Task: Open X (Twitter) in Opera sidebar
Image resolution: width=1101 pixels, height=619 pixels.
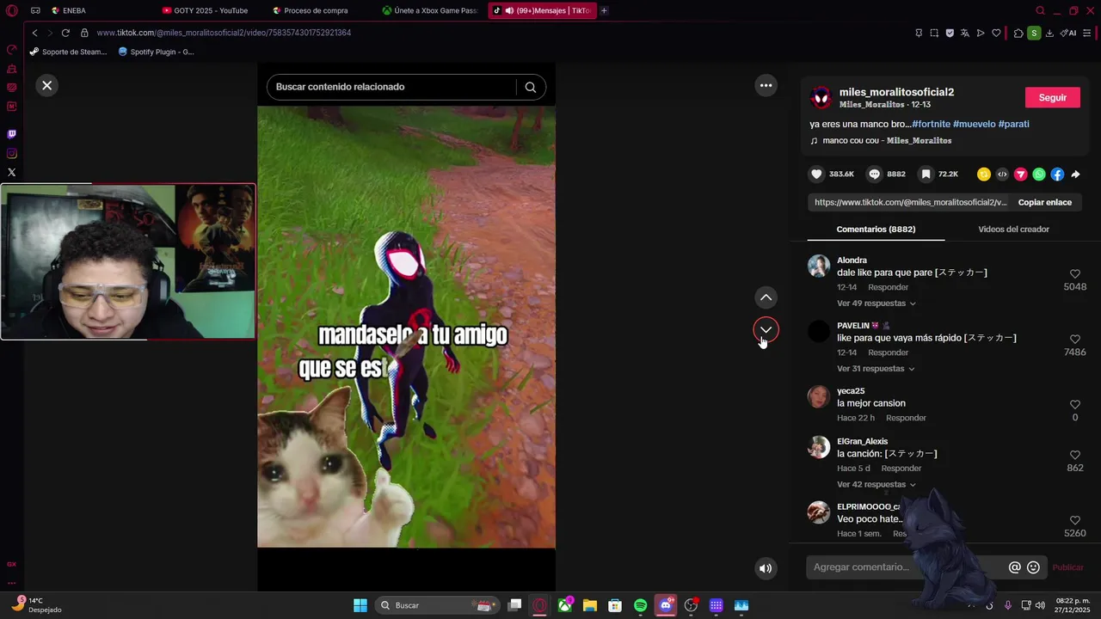Action: coord(11,173)
